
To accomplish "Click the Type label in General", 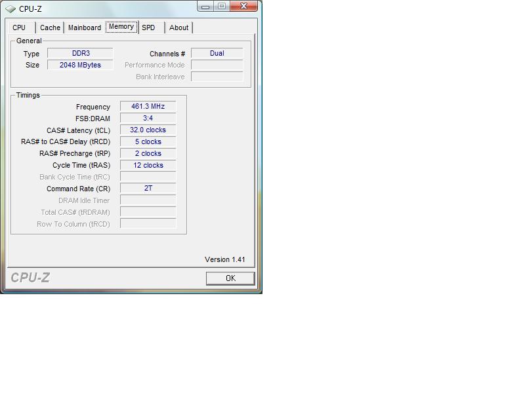I will [31, 54].
